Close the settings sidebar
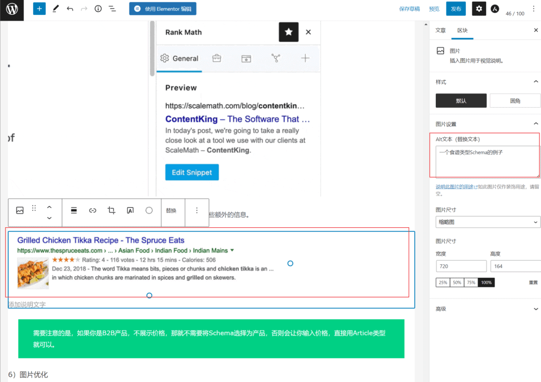This screenshot has height=382, width=541. tap(536, 30)
